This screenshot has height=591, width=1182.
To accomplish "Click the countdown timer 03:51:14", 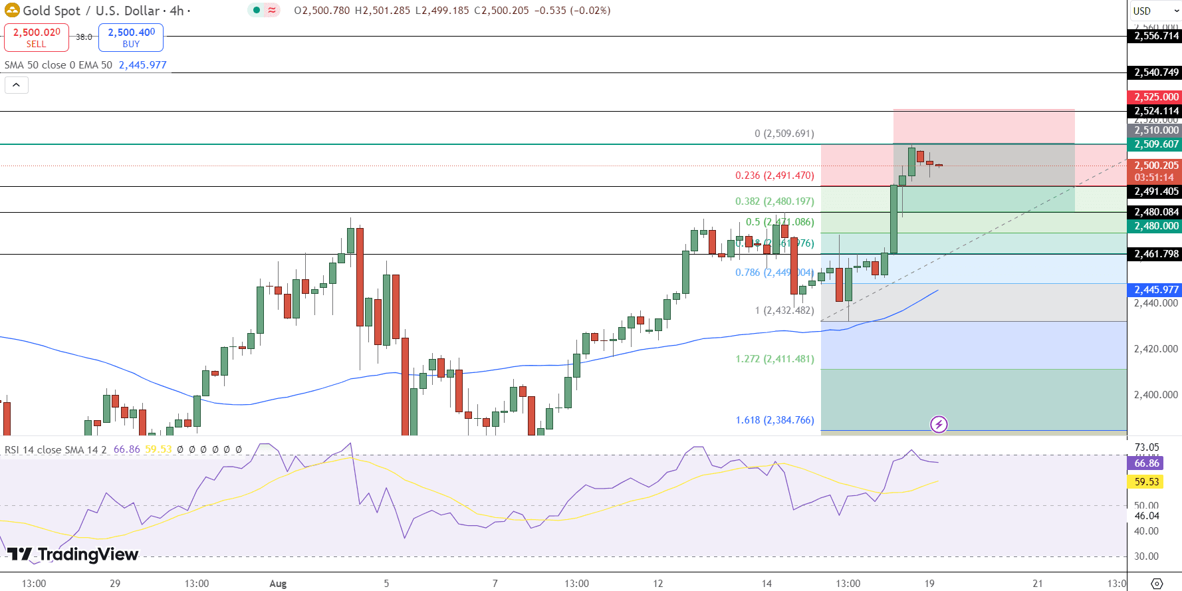I will click(1155, 177).
